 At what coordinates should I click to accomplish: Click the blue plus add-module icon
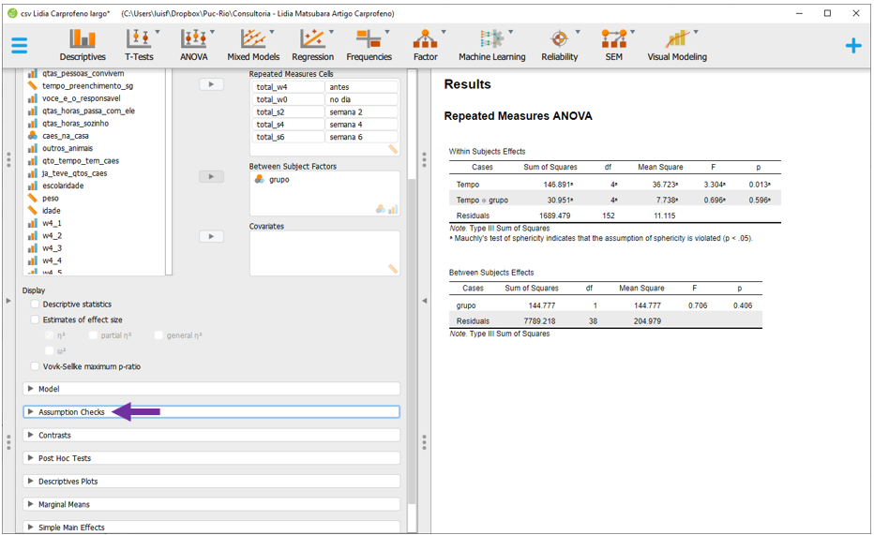pos(852,45)
